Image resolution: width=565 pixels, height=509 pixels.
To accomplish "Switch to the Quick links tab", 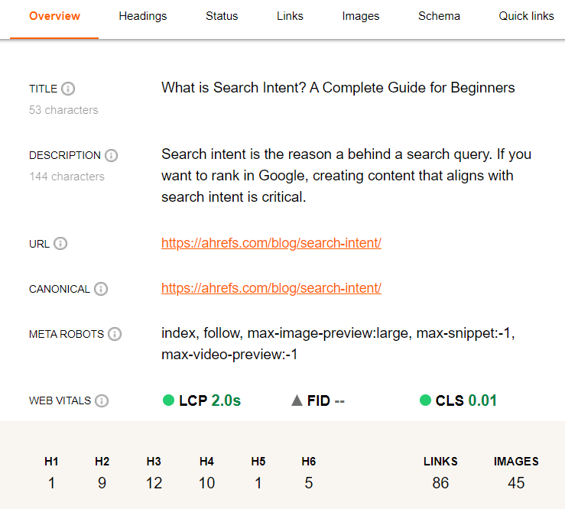I will [526, 16].
